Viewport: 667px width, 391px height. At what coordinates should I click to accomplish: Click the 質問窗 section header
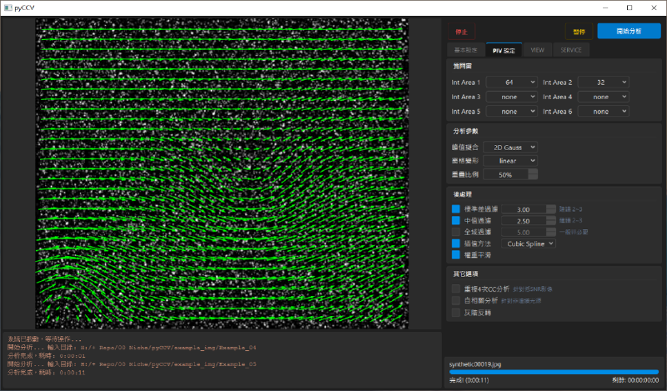(x=463, y=66)
